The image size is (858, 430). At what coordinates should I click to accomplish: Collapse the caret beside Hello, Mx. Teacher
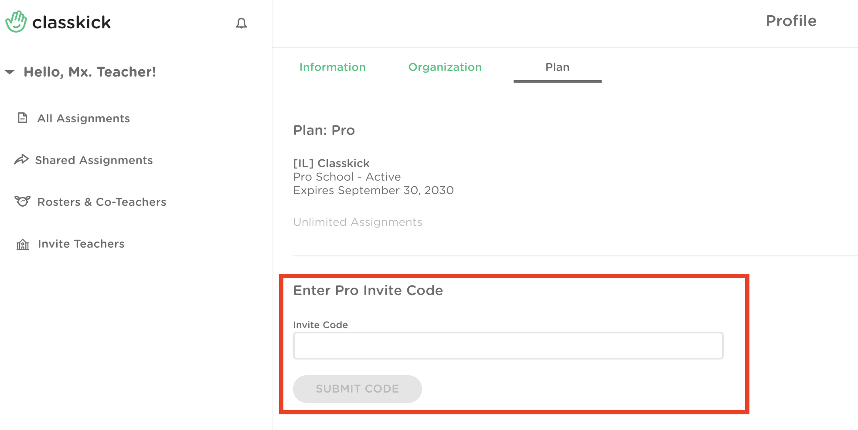10,72
